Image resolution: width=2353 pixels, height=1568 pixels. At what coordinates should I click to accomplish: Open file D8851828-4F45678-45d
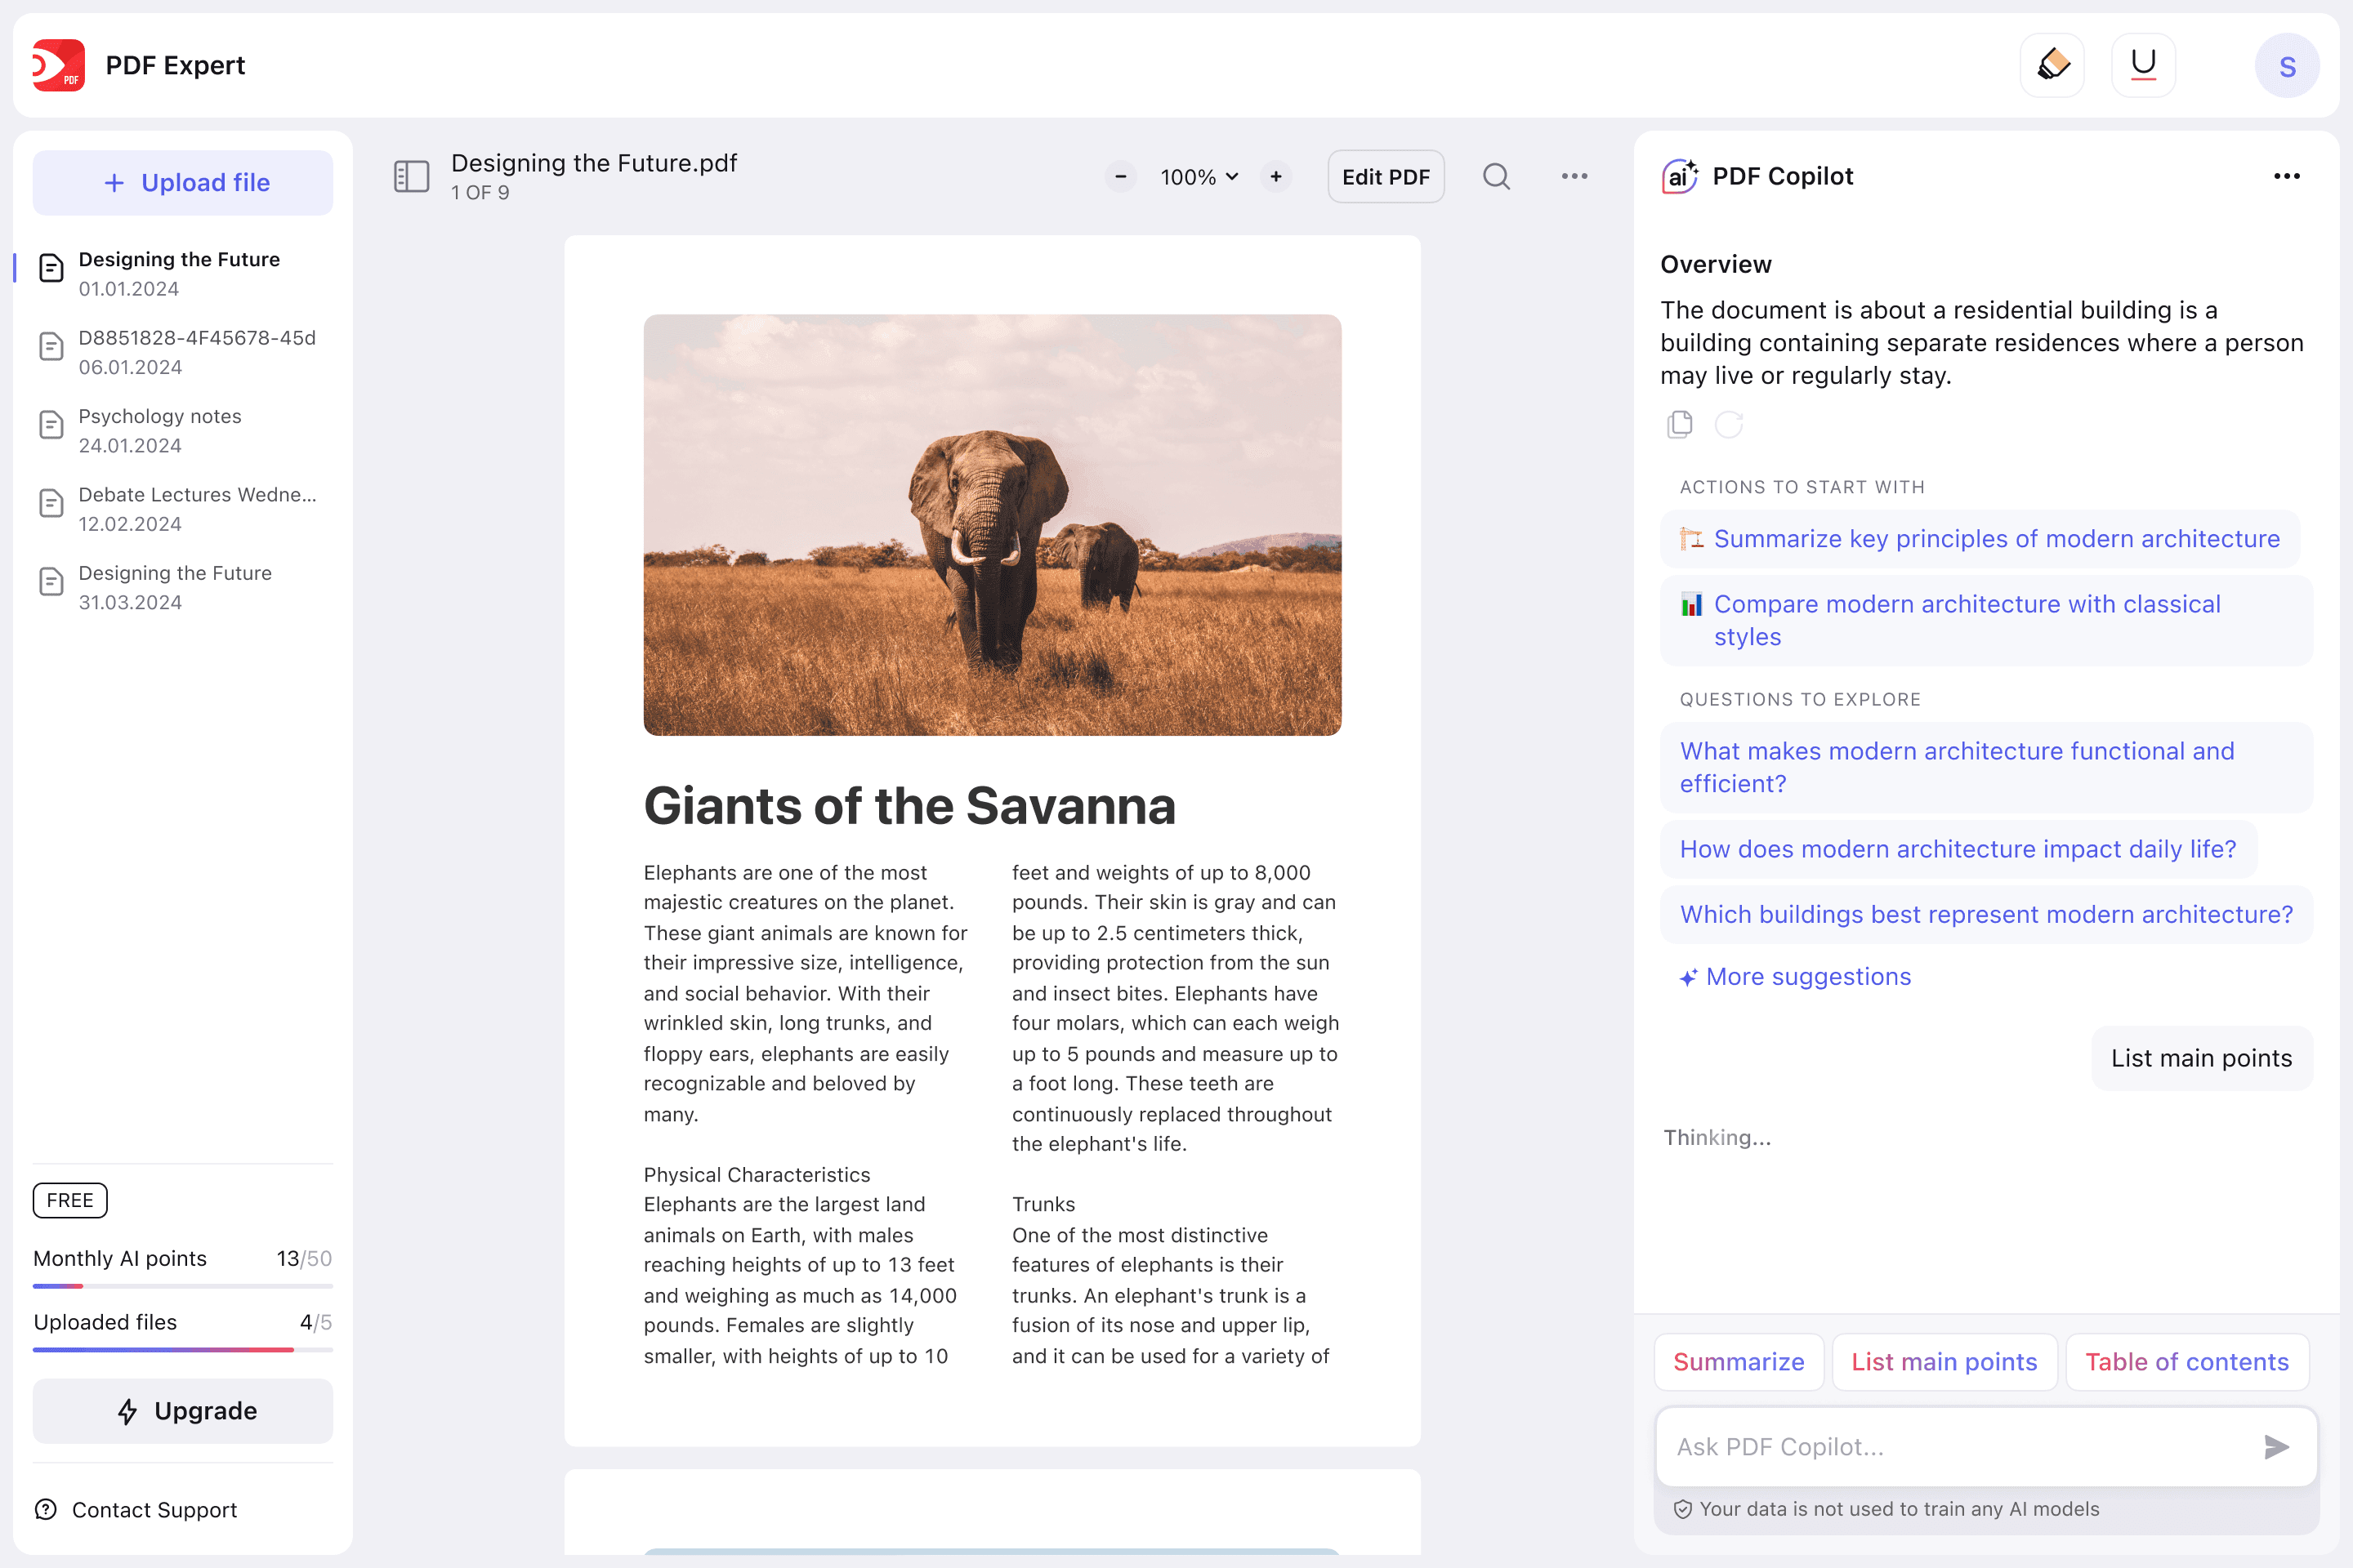[183, 352]
